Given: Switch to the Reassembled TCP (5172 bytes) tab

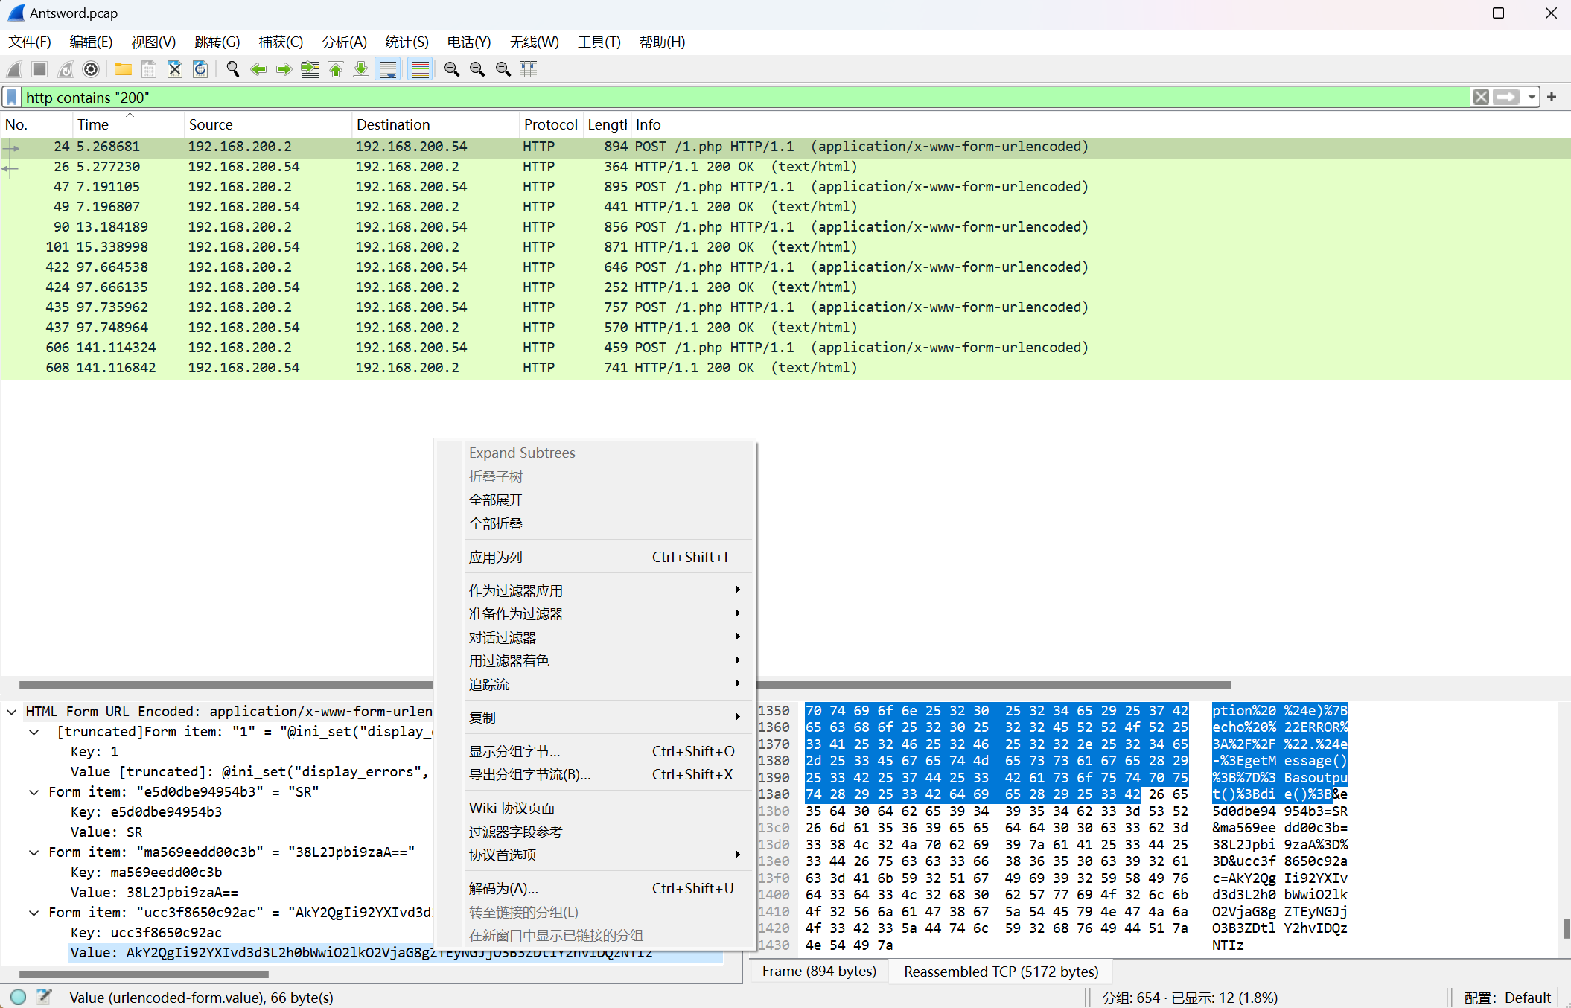Looking at the screenshot, I should [1001, 972].
